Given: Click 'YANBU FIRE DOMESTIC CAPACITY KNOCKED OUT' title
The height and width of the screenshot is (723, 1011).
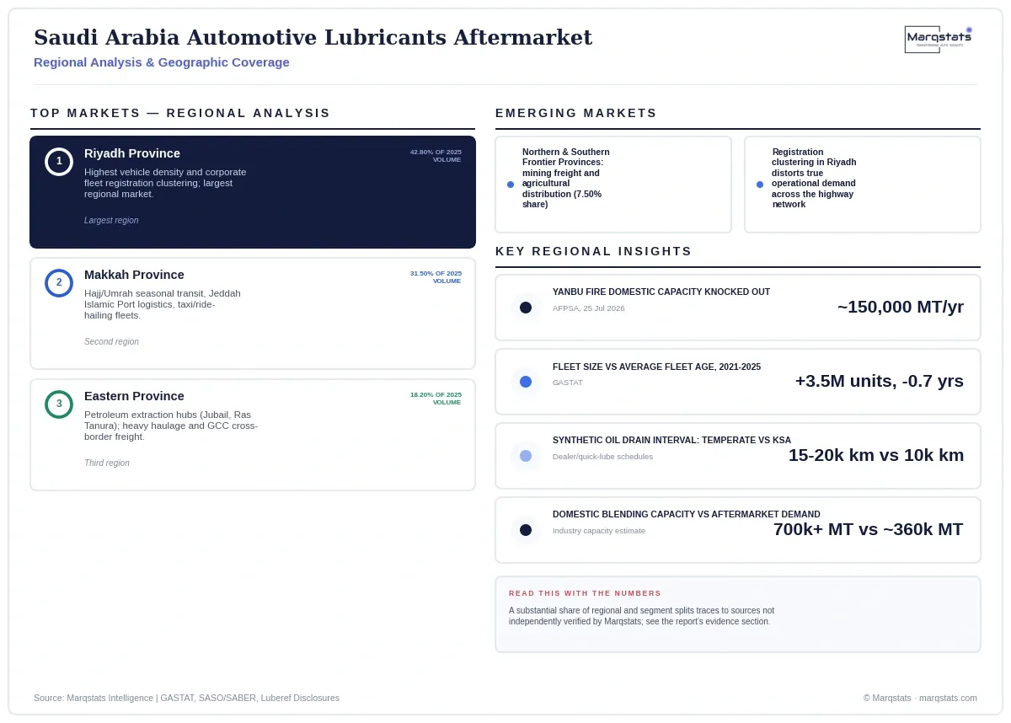Looking at the screenshot, I should point(661,292).
